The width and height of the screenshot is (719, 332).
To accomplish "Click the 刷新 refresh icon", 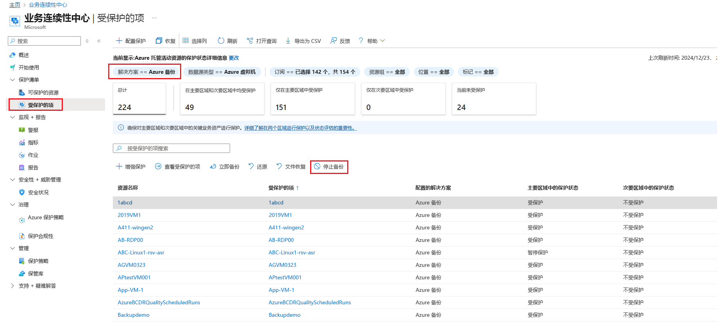I will [221, 41].
